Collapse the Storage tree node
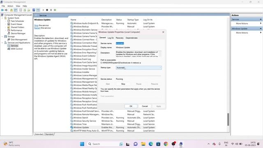The height and width of the screenshot is (148, 263). coord(2,37)
